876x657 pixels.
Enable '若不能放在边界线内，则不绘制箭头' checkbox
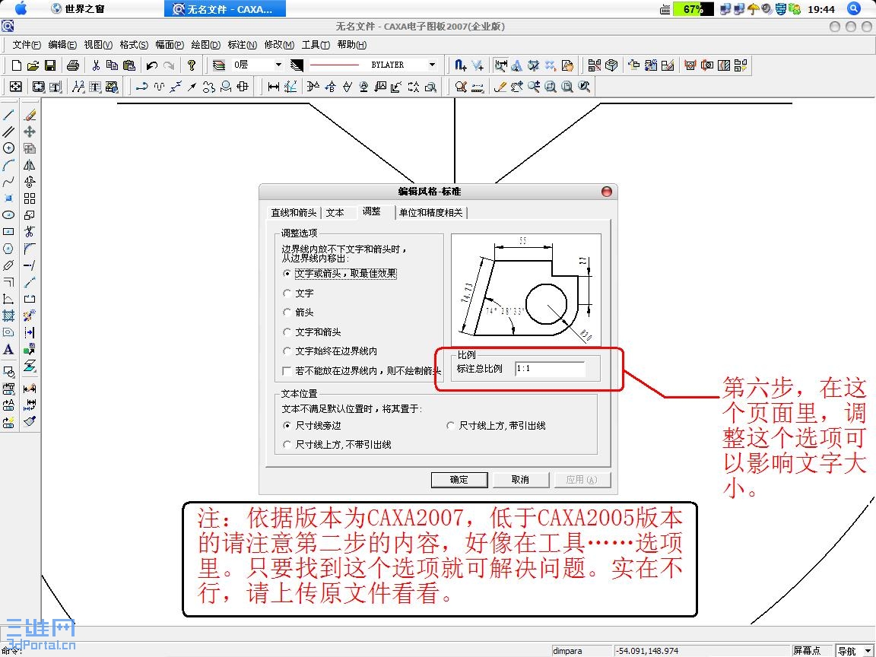(361, 370)
